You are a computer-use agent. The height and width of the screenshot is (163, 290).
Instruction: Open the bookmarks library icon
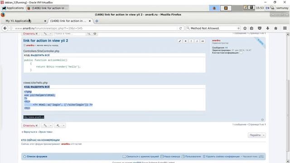[x=251, y=28]
